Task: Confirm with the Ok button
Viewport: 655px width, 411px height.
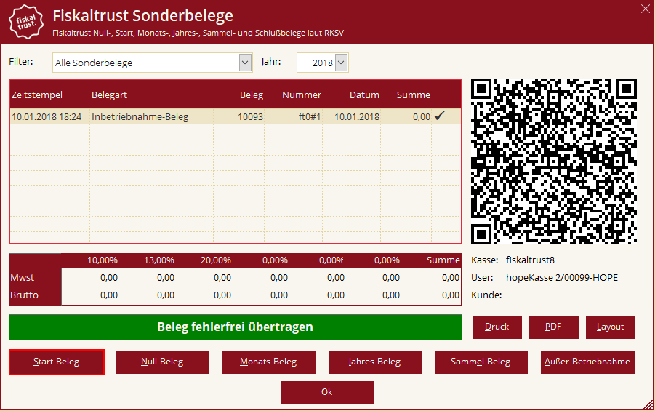Action: [x=326, y=393]
